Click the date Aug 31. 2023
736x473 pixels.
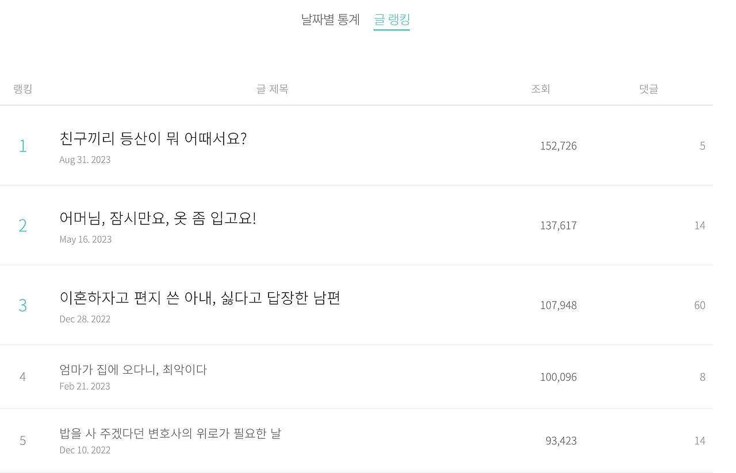point(85,160)
